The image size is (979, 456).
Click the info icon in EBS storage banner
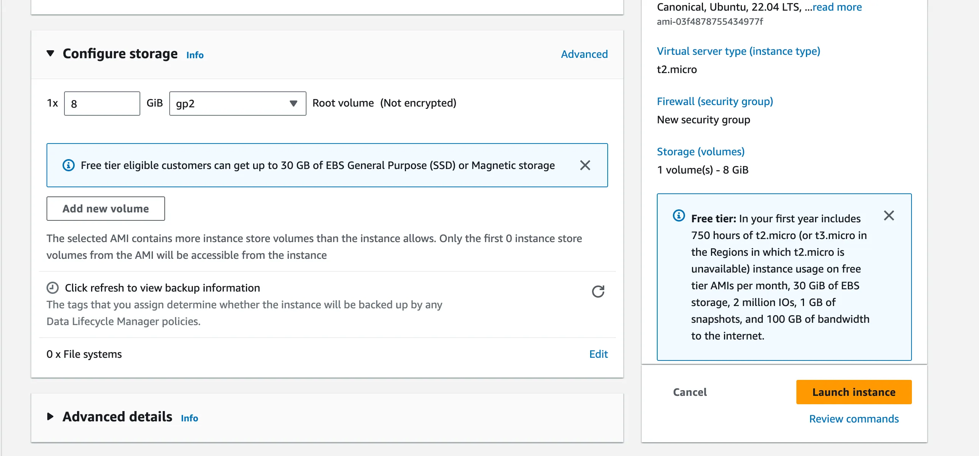pyautogui.click(x=69, y=165)
